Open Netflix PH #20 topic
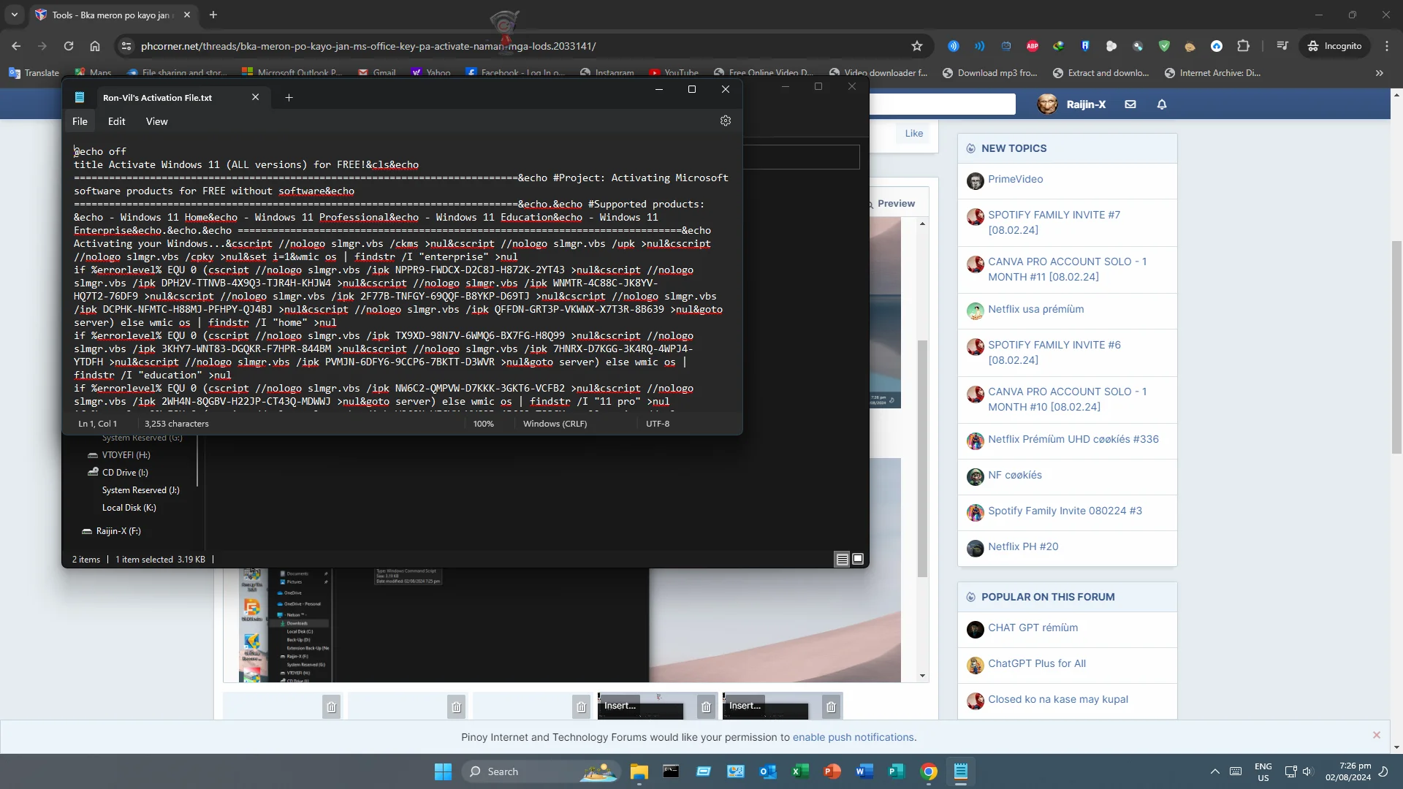Viewport: 1403px width, 789px height. [x=1022, y=546]
